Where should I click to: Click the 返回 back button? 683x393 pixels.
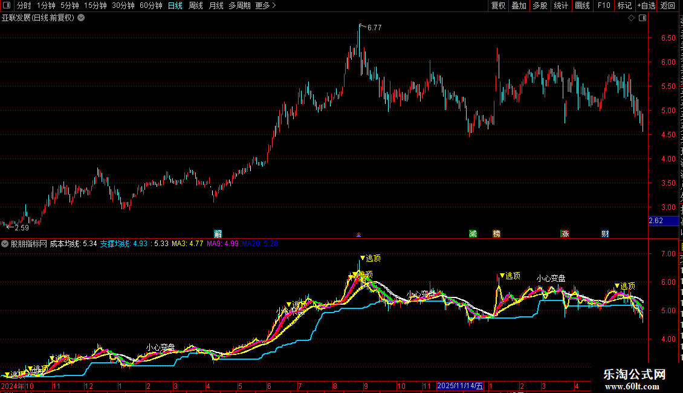(668, 5)
